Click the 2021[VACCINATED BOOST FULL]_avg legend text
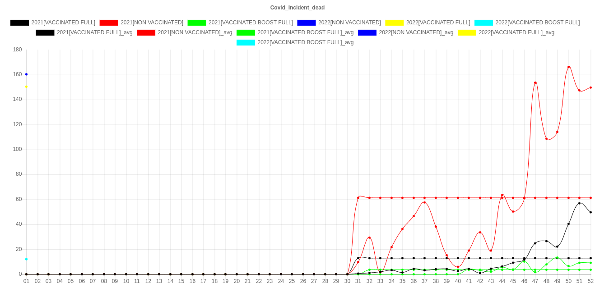 click(x=305, y=32)
